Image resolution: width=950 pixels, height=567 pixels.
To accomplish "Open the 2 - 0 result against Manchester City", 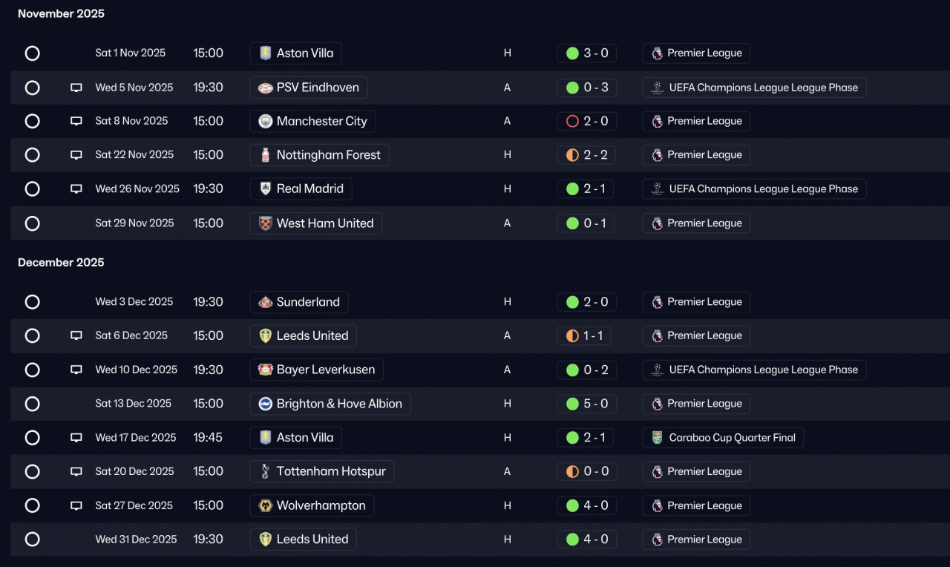I will coord(586,121).
